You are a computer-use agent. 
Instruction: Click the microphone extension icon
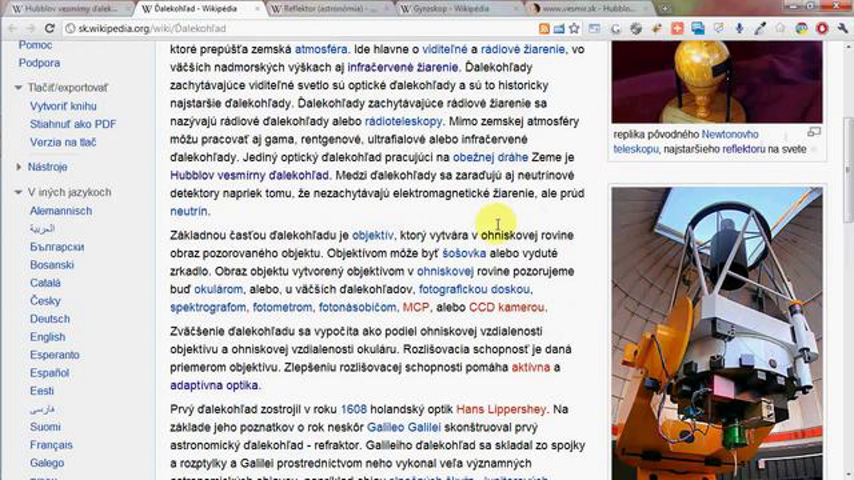coord(739,28)
